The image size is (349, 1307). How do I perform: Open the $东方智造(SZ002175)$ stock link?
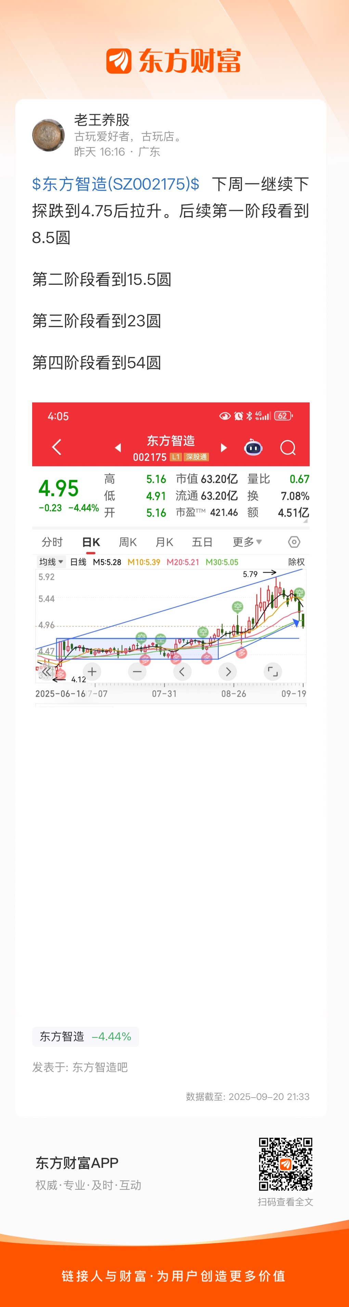click(x=116, y=184)
